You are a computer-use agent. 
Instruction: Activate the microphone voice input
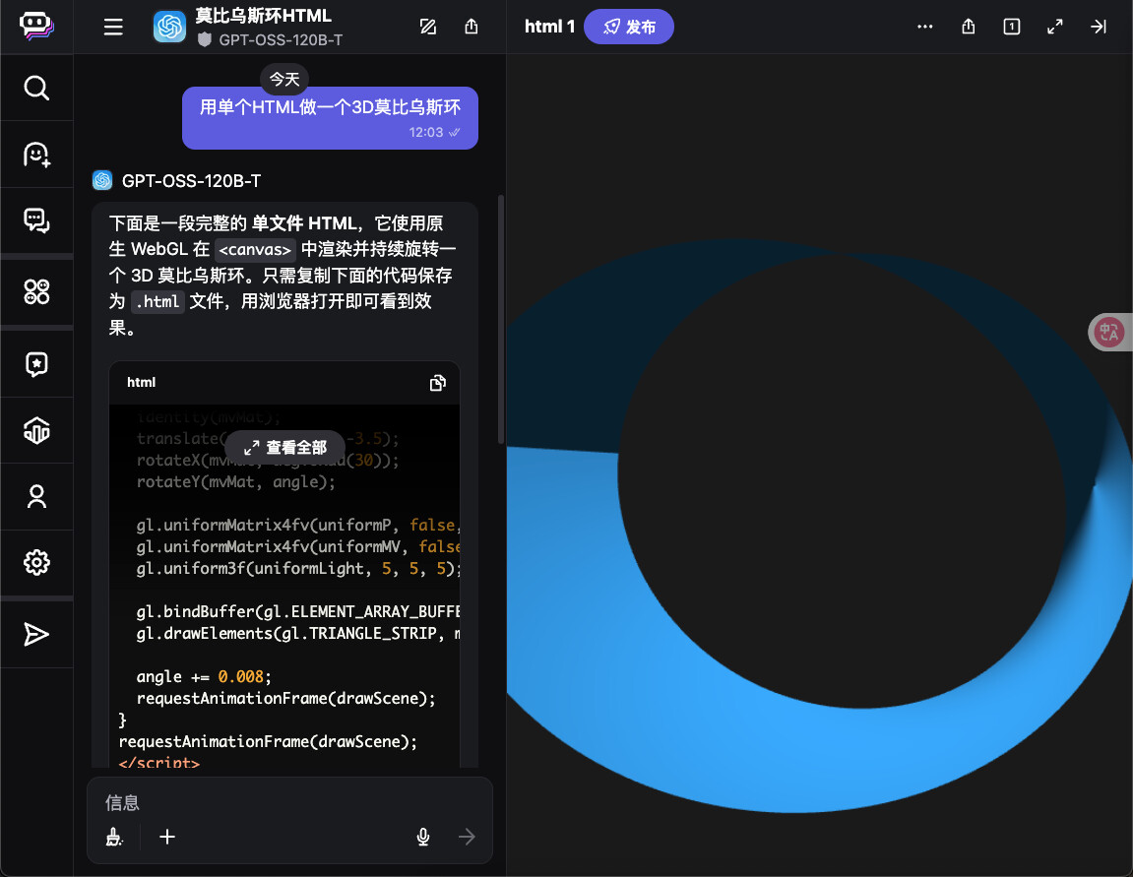[x=423, y=837]
